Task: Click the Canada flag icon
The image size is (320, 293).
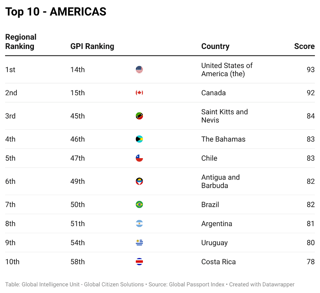Action: point(139,93)
